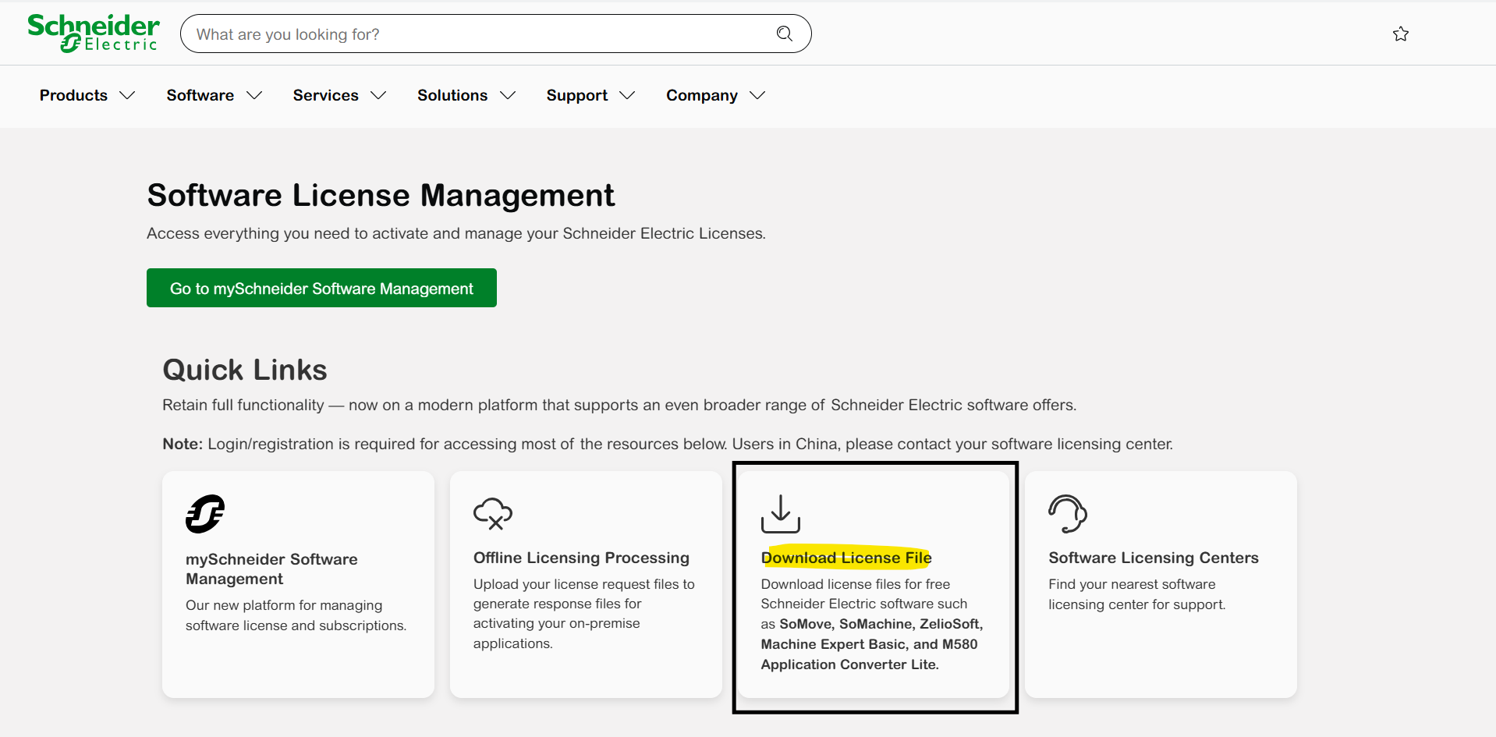Image resolution: width=1496 pixels, height=737 pixels.
Task: Click the 'Note:' login requirement text
Action: coord(668,444)
